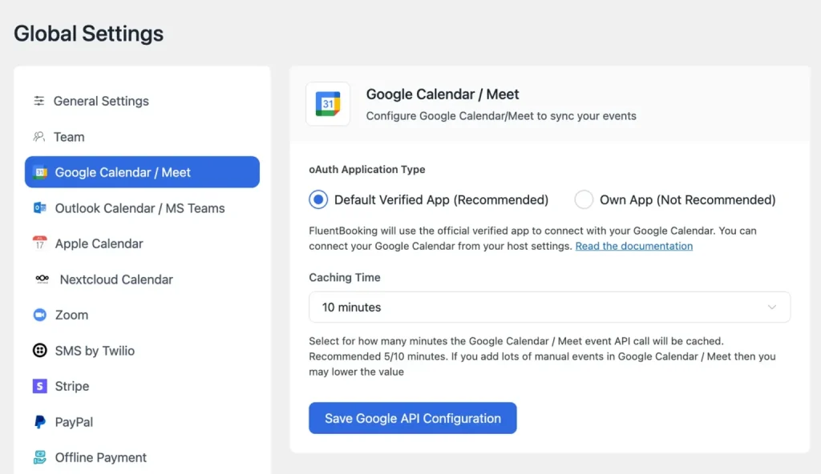Click the Google Calendar logo in the header

click(x=328, y=104)
